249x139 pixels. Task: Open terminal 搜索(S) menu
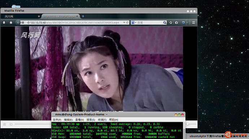point(91,120)
